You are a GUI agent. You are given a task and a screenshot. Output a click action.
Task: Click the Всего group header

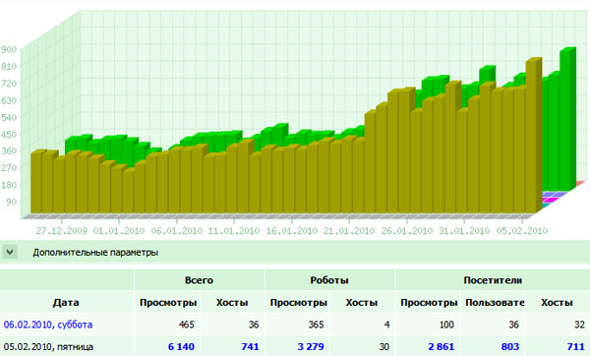tap(199, 280)
